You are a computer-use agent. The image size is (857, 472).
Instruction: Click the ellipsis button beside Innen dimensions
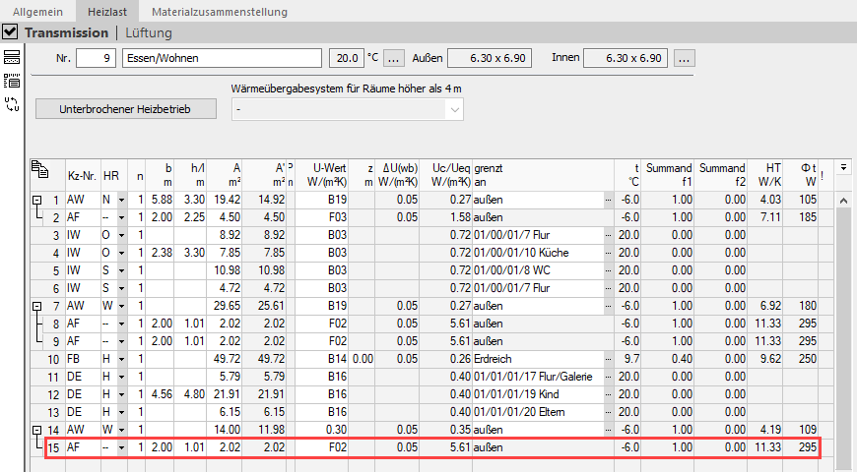tap(685, 58)
